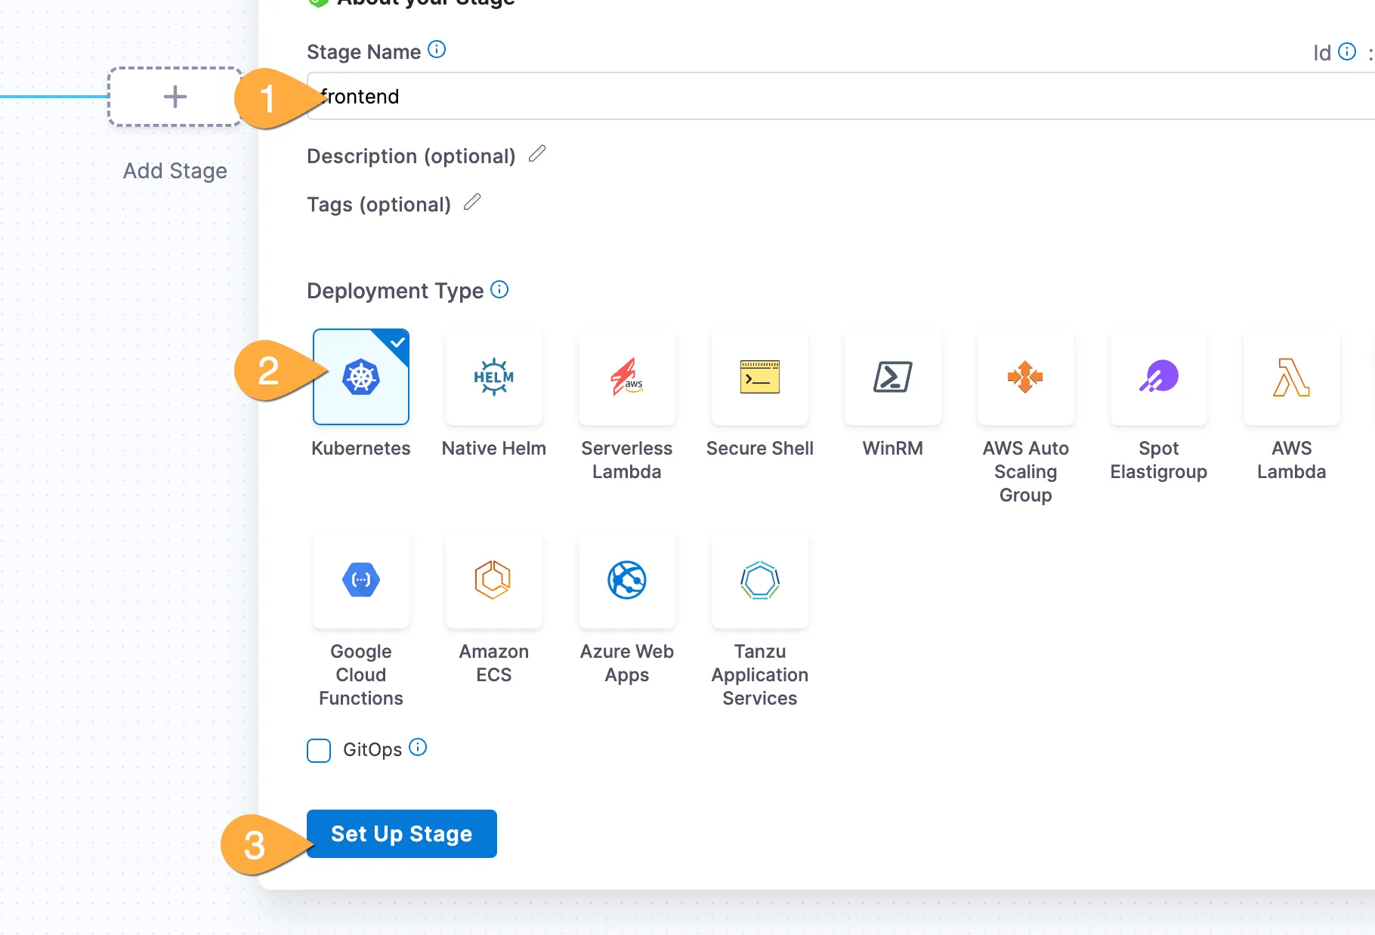
Task: Click the Add Stage plus box
Action: tap(175, 97)
